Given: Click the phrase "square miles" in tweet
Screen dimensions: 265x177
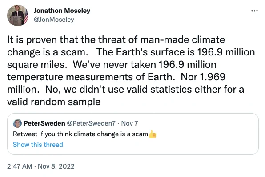Looking at the screenshot, I should coord(36,65).
